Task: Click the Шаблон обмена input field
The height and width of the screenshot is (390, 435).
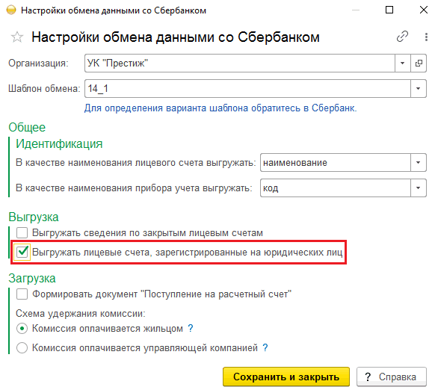Action: coord(247,88)
